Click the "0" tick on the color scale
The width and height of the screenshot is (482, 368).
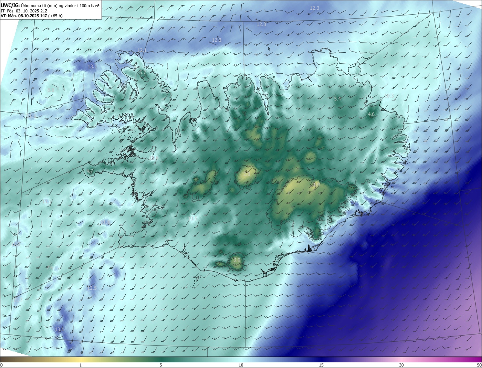[x=1, y=365]
